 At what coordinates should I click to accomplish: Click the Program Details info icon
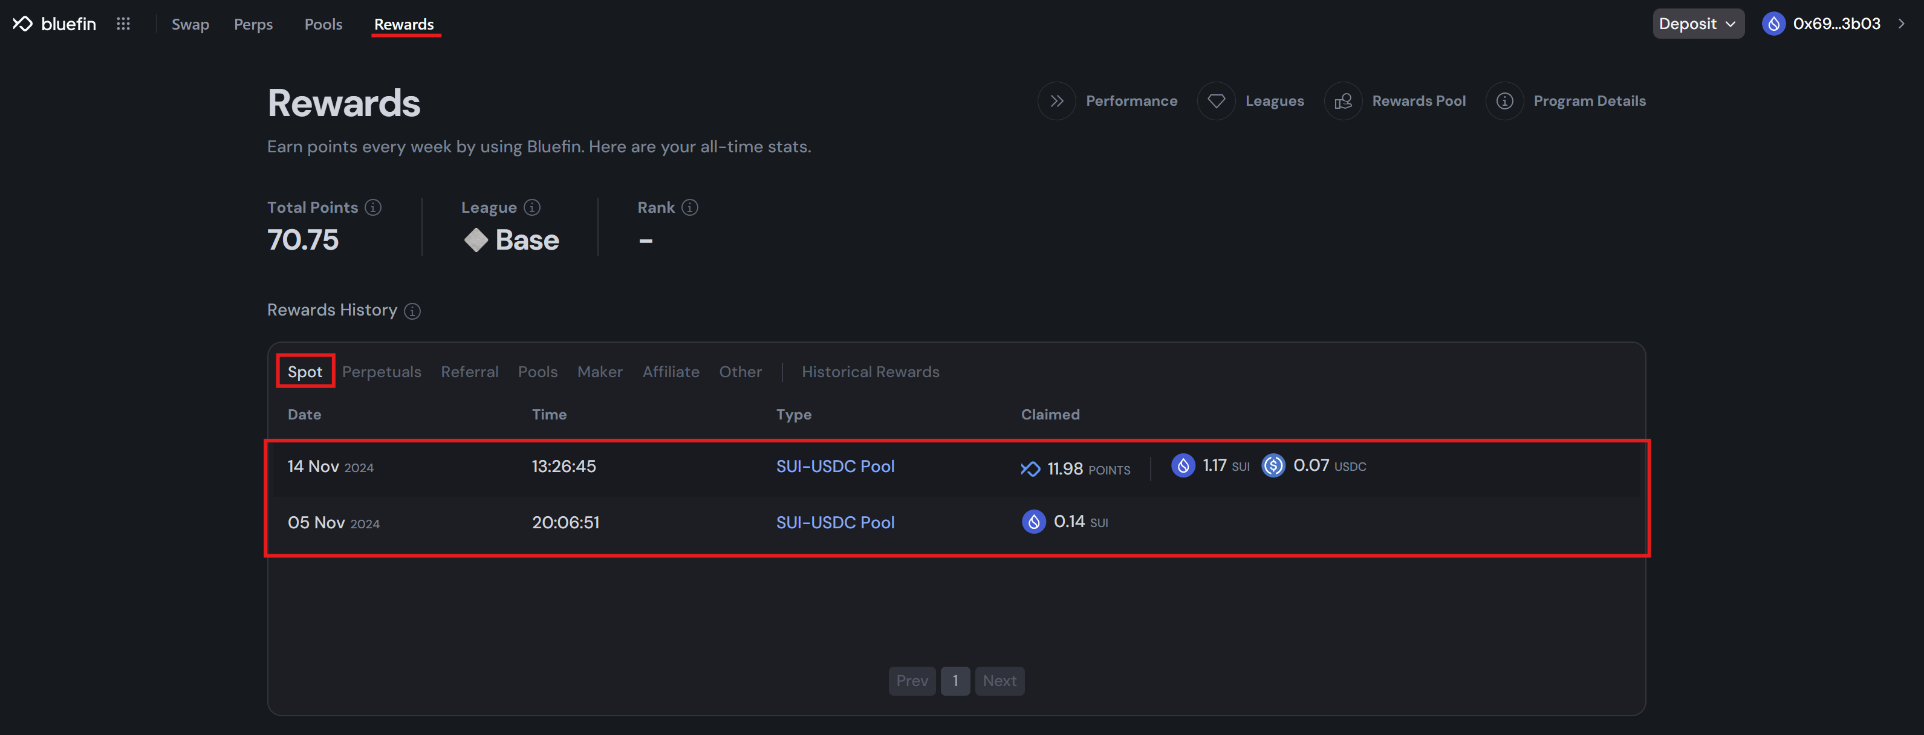[1504, 101]
